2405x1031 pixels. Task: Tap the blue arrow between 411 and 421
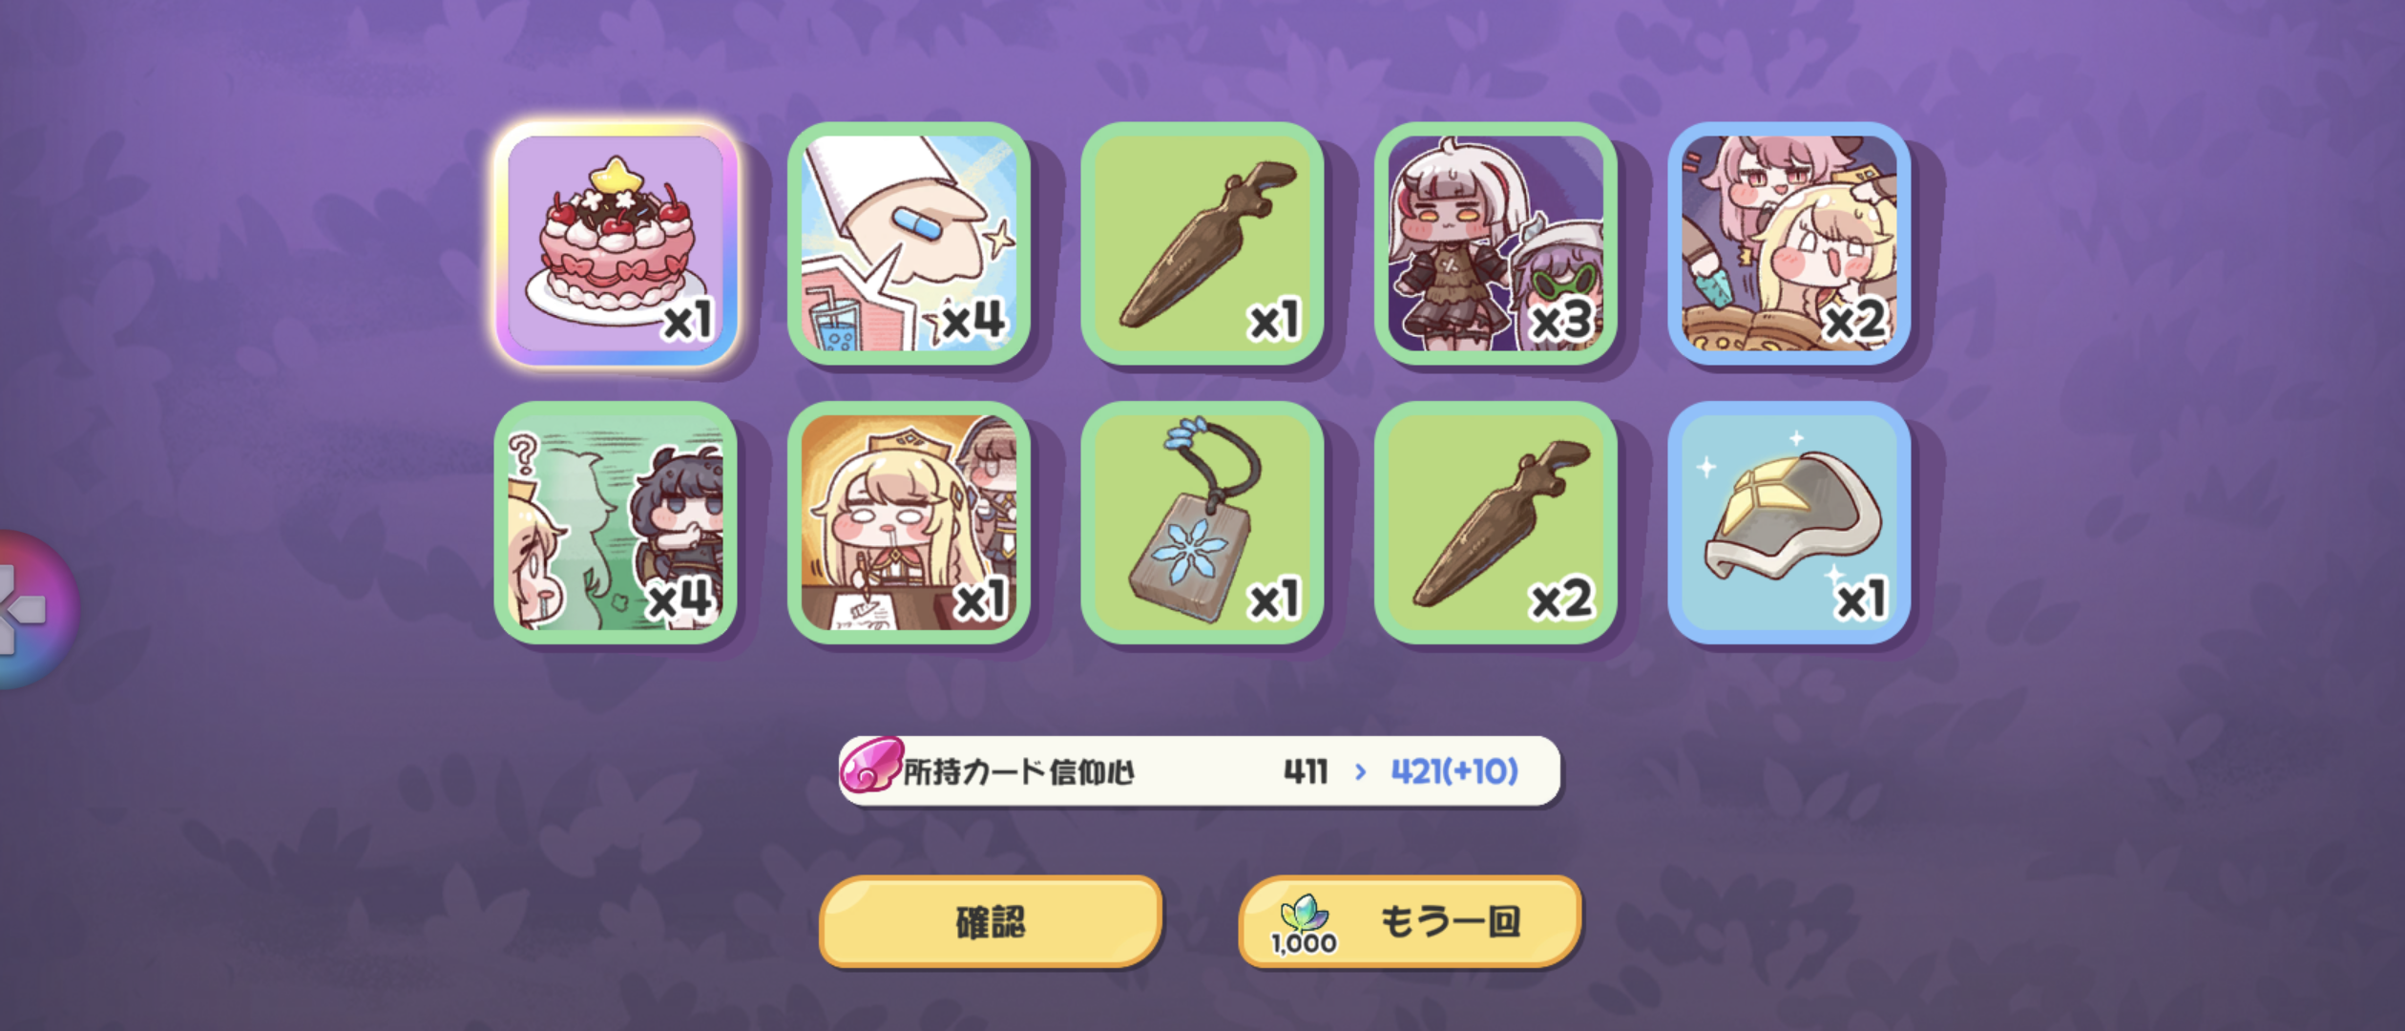coord(1360,771)
